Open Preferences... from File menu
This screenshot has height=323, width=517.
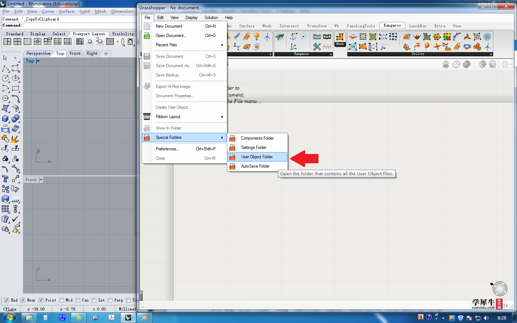(x=185, y=149)
